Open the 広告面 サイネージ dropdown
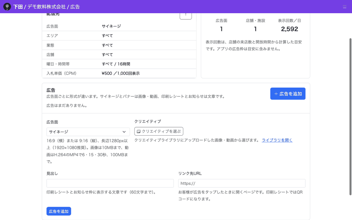This screenshot has width=352, height=220. click(88, 132)
